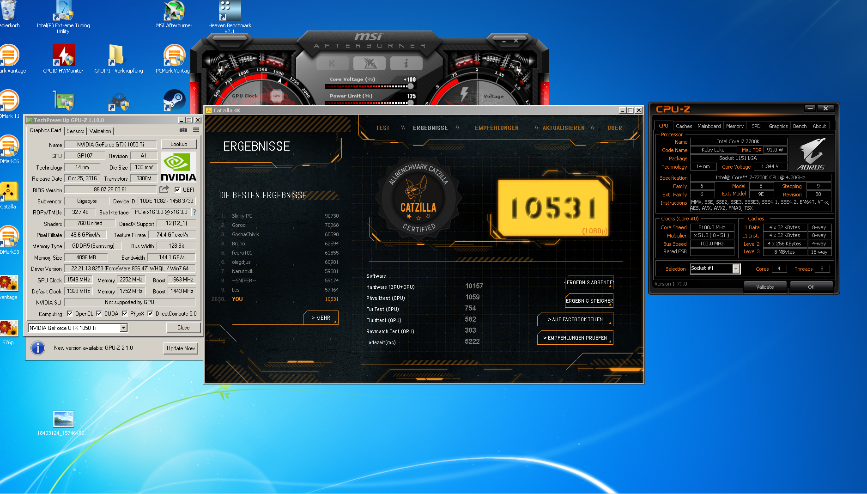Select Graphics Card tab in GPU-Z
The height and width of the screenshot is (494, 867).
pos(46,130)
